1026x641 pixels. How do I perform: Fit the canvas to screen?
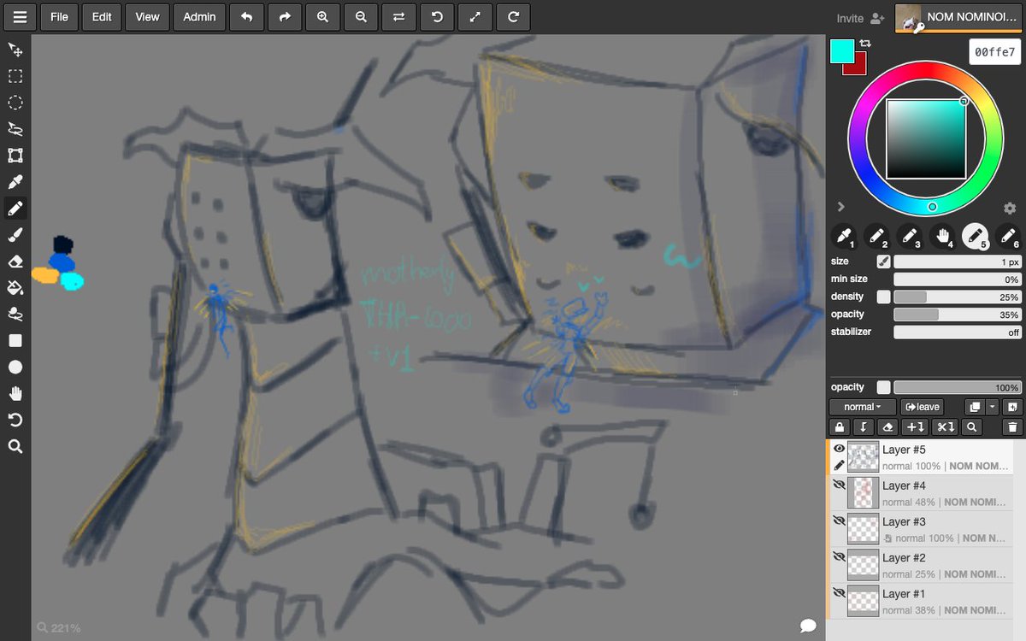click(x=475, y=17)
